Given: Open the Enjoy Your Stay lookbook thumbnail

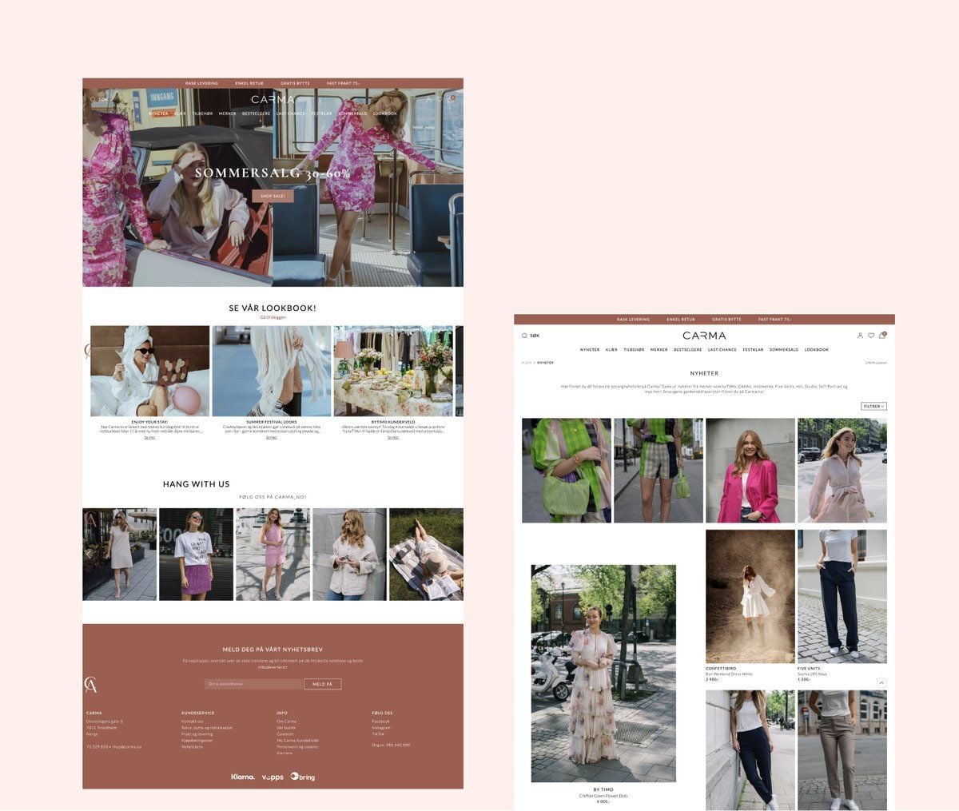Looking at the screenshot, I should point(150,371).
